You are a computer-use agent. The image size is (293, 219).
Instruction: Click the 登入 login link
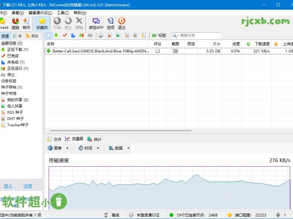[8, 186]
